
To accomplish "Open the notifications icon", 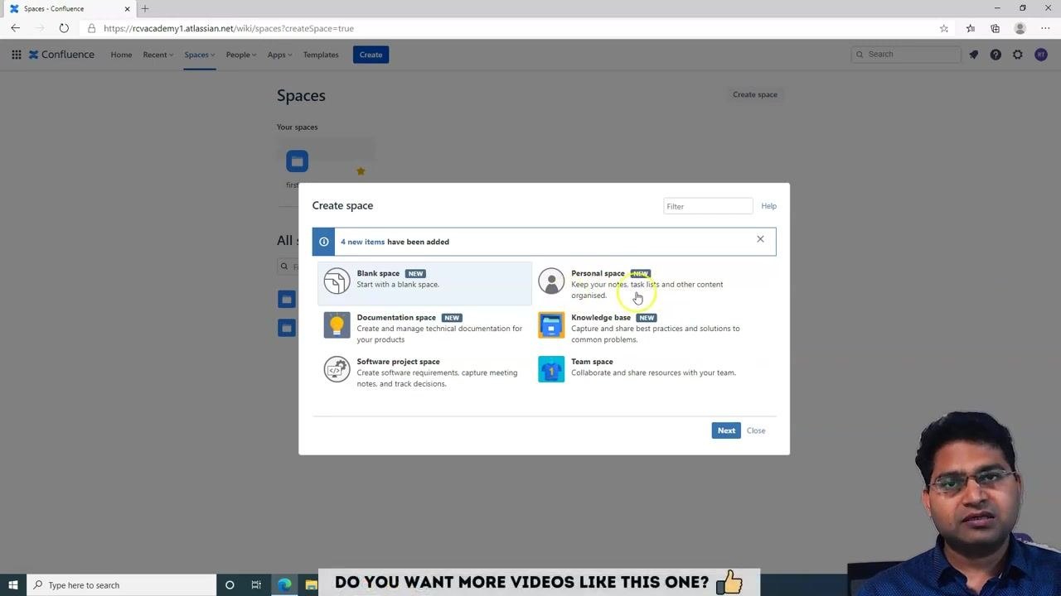I will tap(974, 55).
